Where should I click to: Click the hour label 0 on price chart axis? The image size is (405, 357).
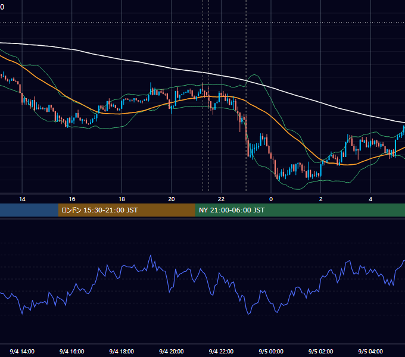pos(271,199)
